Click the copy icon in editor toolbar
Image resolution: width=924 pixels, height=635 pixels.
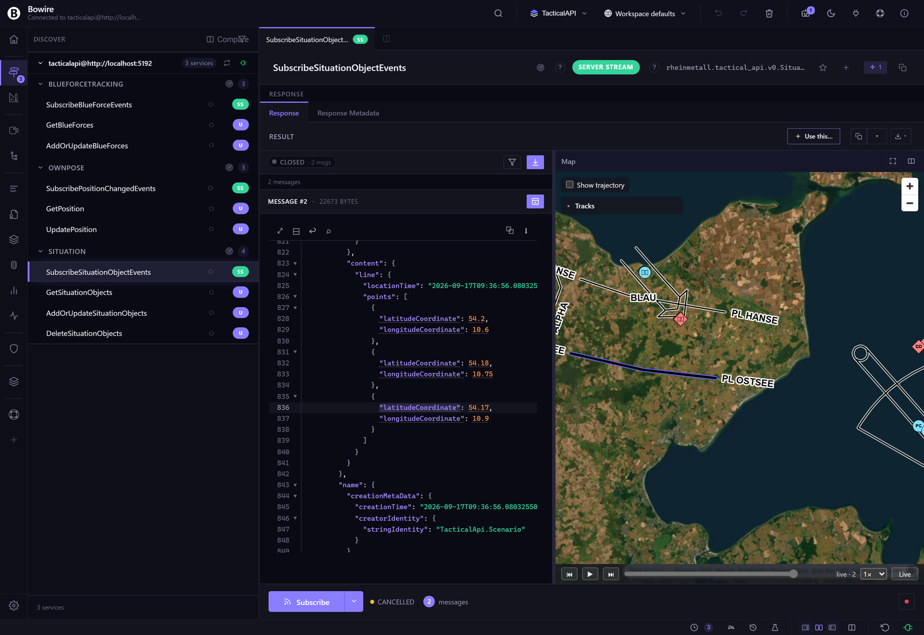[510, 230]
